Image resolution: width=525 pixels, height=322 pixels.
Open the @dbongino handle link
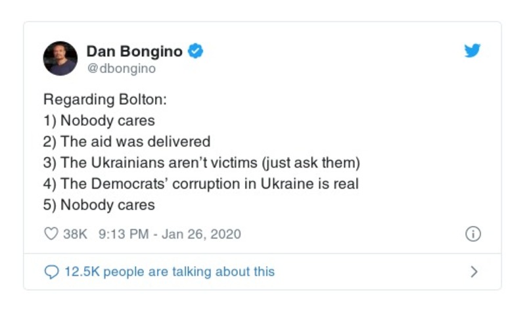click(x=121, y=68)
